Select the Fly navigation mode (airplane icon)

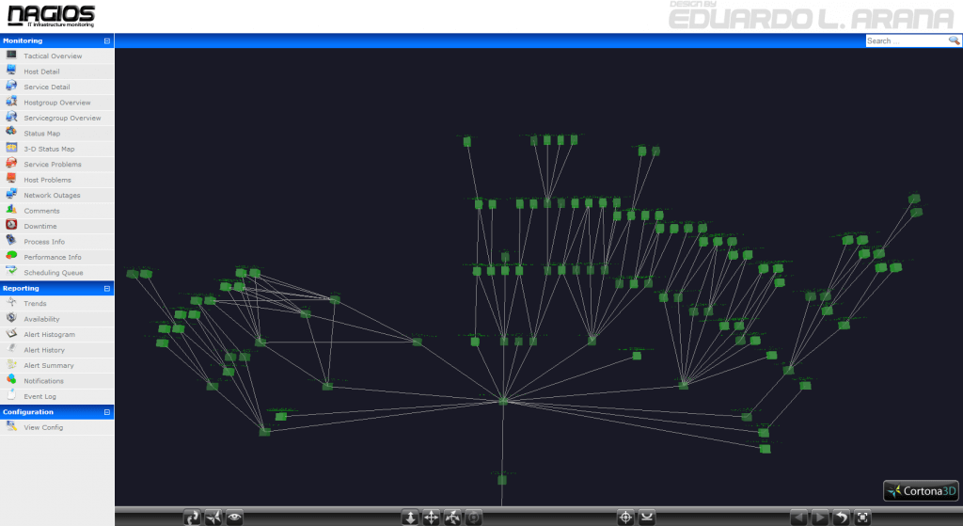[x=213, y=518]
